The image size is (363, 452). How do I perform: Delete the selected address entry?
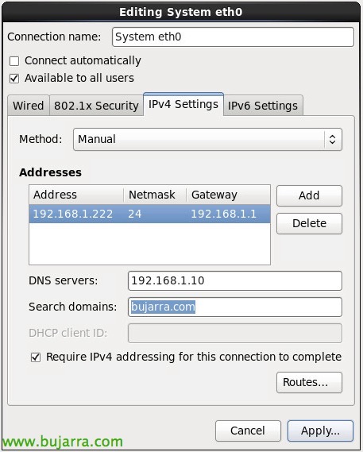point(309,223)
